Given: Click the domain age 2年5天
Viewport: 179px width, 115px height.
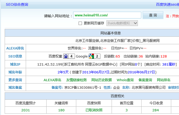Looking at the screenshot, I should (63, 72).
